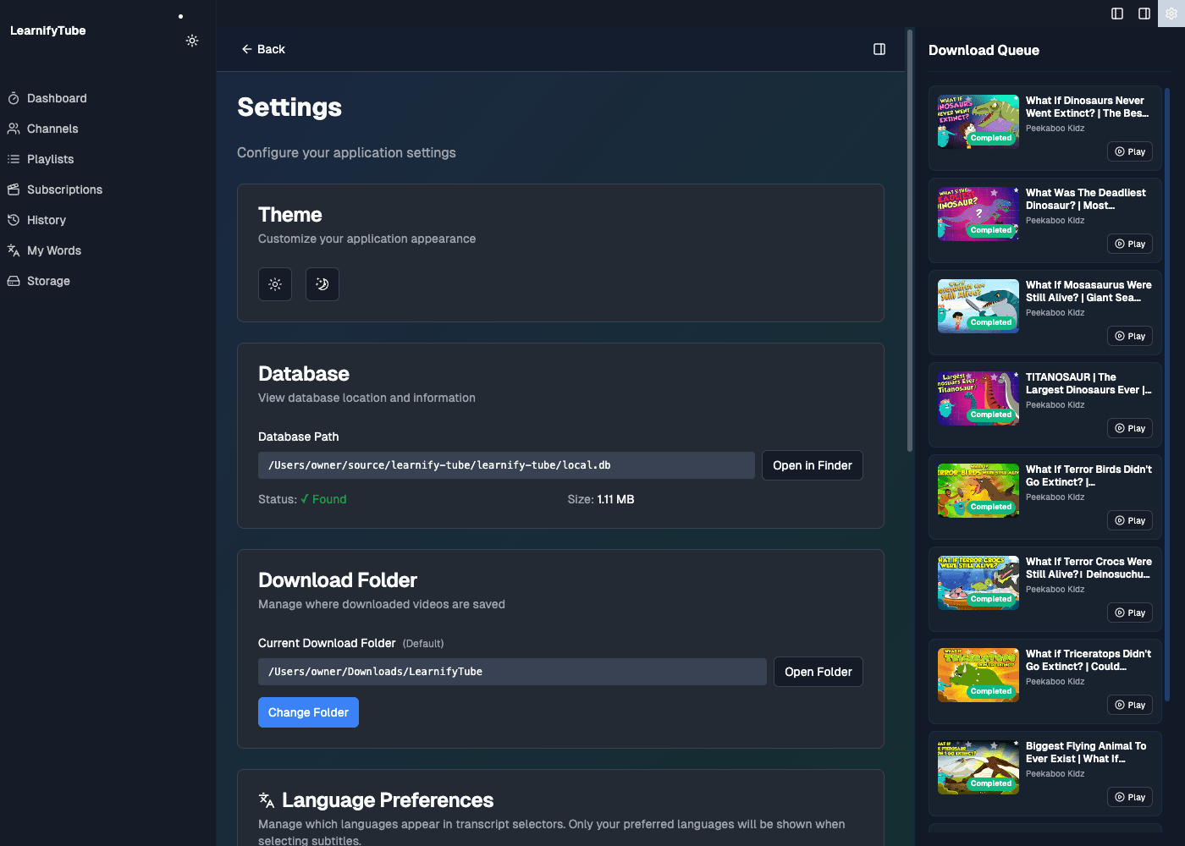Image resolution: width=1185 pixels, height=846 pixels.
Task: Play the TITANOSAUR video in the queue
Action: (x=1129, y=428)
